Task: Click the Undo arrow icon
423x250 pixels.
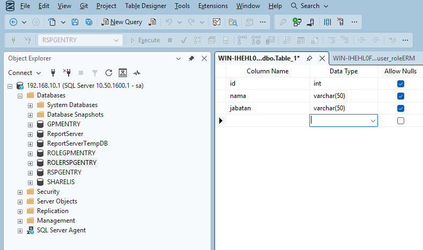Action: (169, 22)
